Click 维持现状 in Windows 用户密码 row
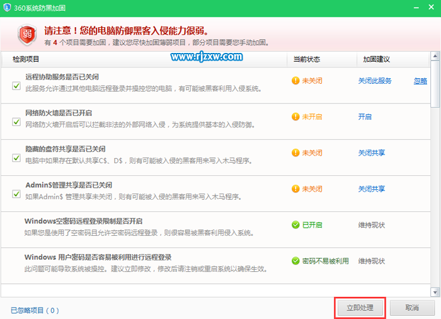Screen dimensions: 441x319 click(371, 261)
